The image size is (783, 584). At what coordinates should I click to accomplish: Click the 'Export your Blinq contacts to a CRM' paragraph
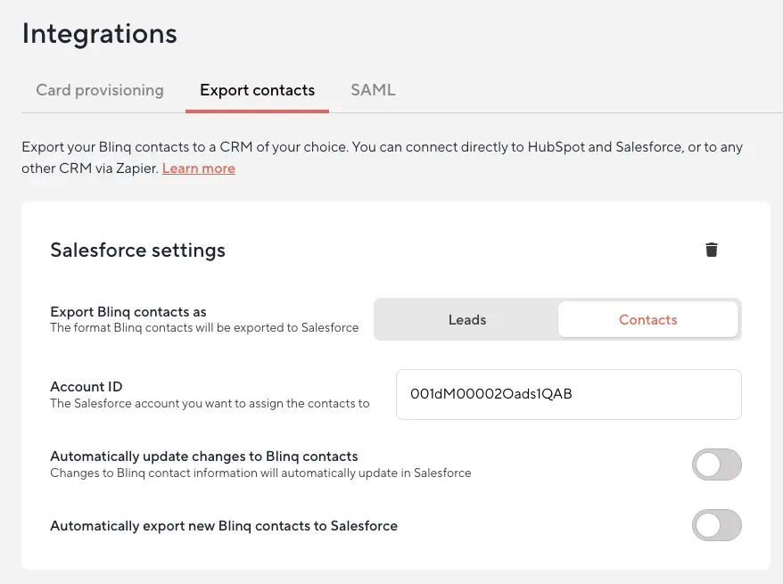[x=382, y=157]
